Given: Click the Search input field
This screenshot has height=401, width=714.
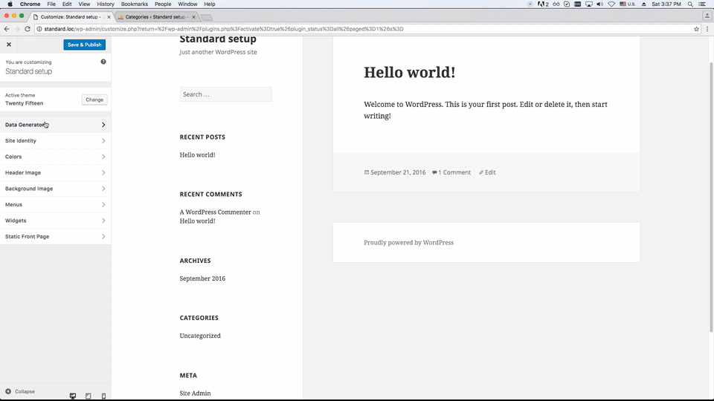Looking at the screenshot, I should [225, 94].
